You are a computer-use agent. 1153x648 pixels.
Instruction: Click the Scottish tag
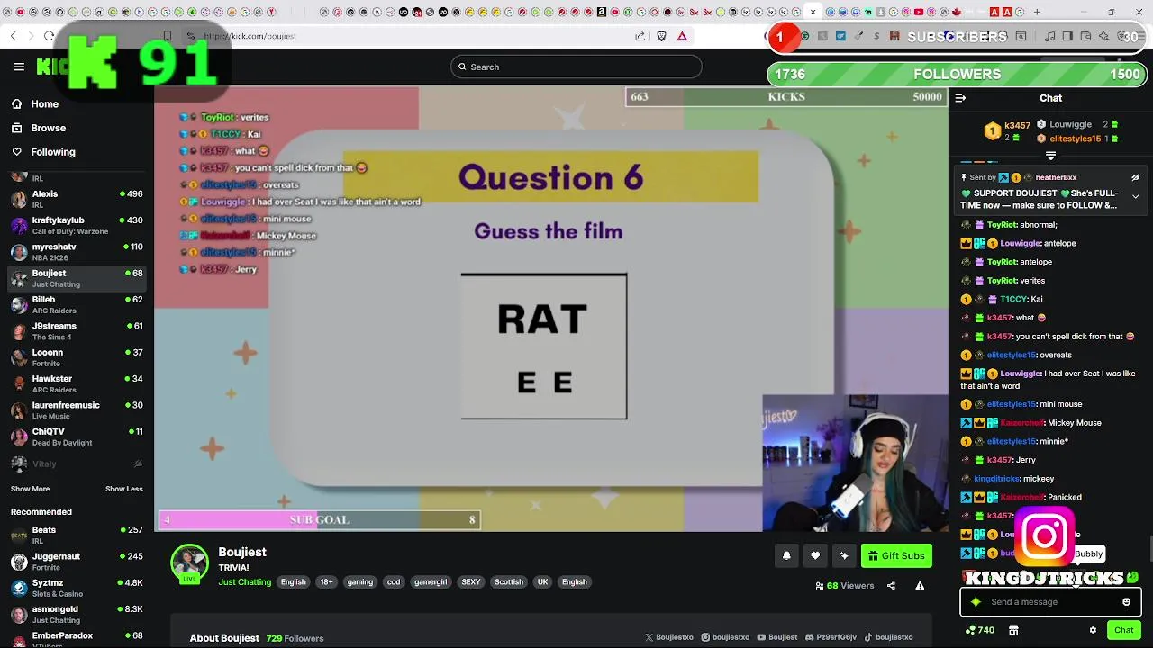[x=509, y=582]
